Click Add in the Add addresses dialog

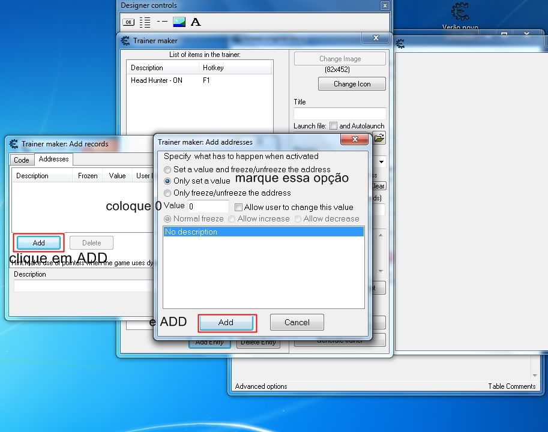click(x=226, y=322)
